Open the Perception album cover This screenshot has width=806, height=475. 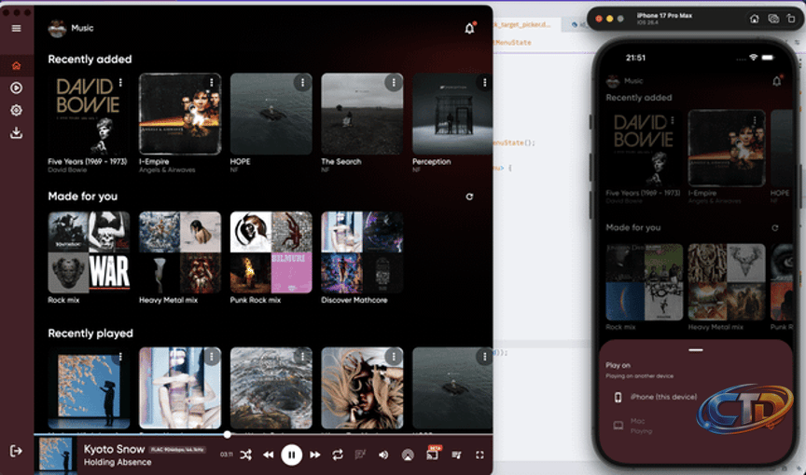pyautogui.click(x=452, y=114)
